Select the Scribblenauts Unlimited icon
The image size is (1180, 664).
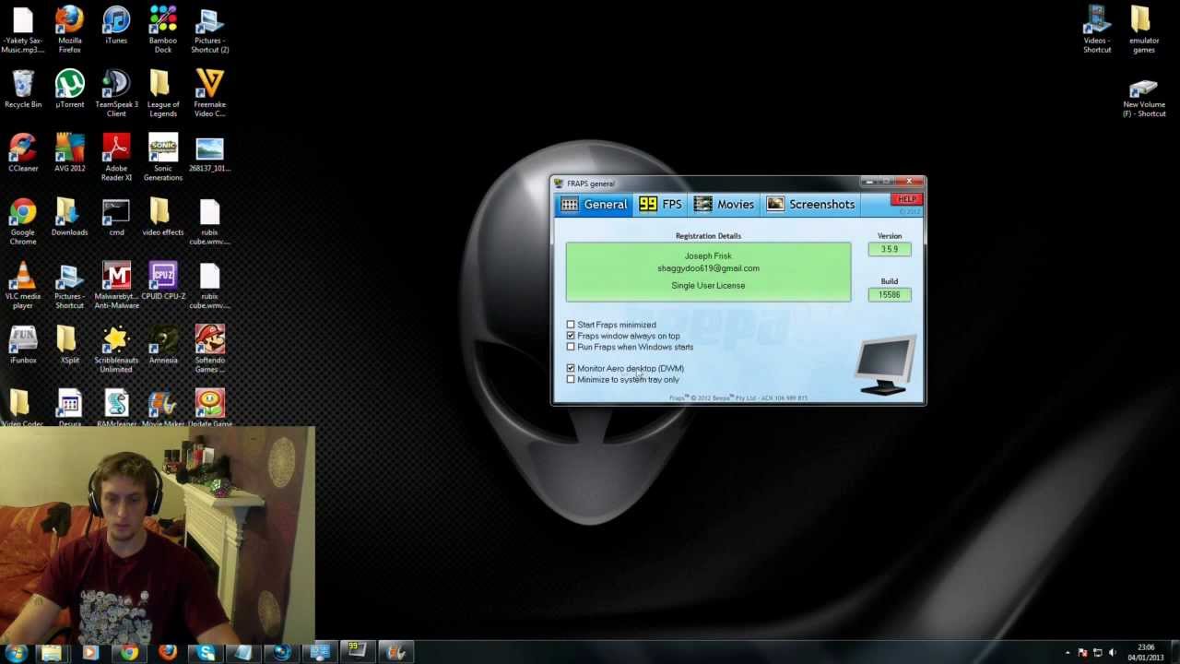click(x=116, y=349)
